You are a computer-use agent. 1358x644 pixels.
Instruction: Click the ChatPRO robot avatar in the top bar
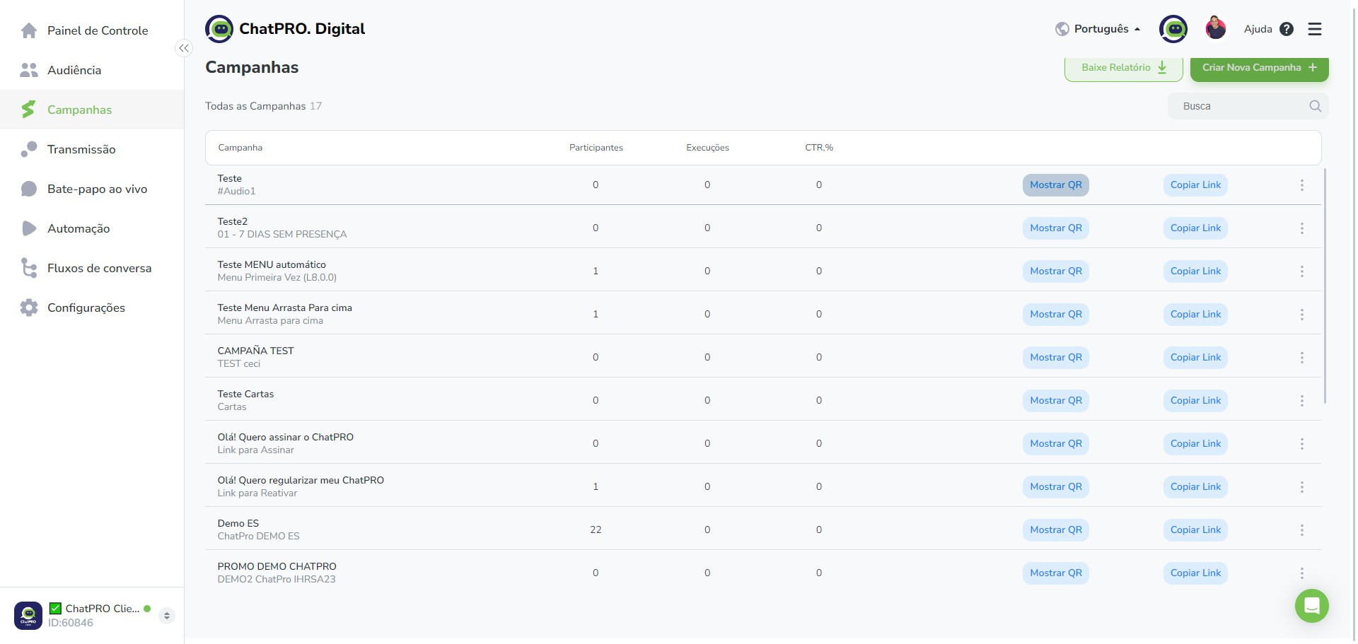1173,29
